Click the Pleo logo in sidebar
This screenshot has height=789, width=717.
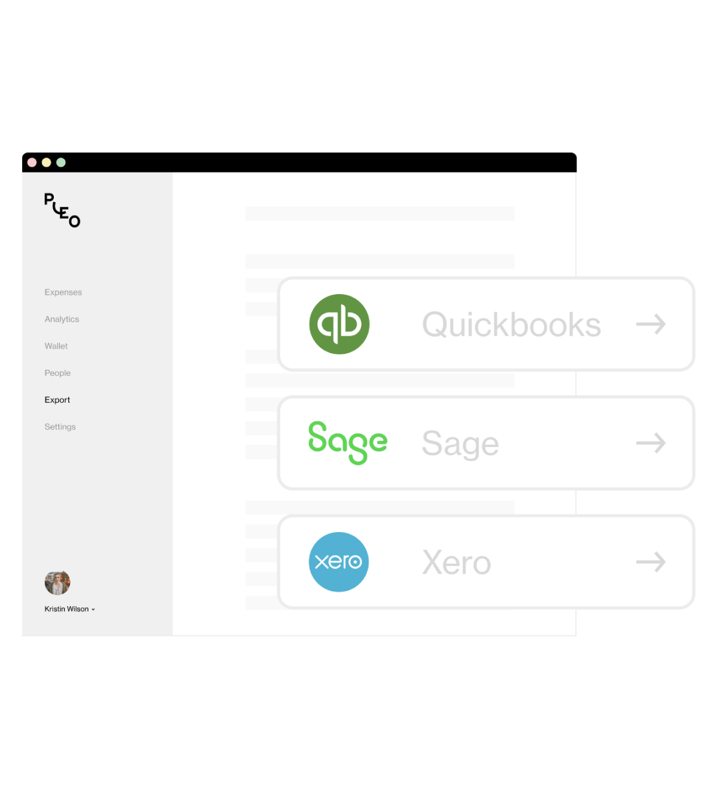click(62, 210)
